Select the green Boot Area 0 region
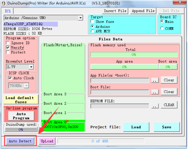188x149 pixels. click(x=63, y=126)
